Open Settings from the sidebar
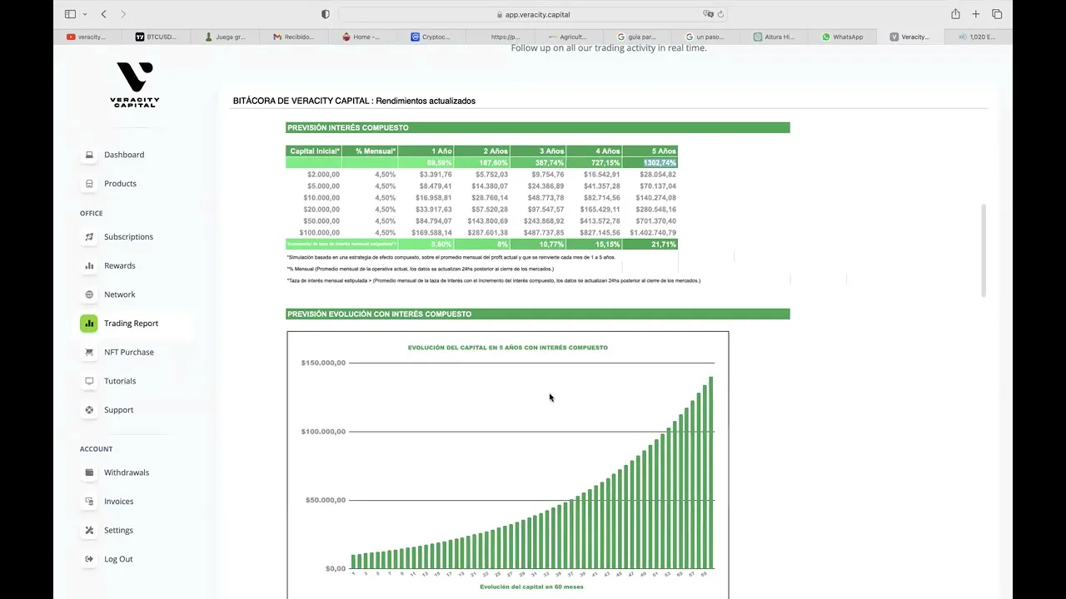 pos(118,531)
